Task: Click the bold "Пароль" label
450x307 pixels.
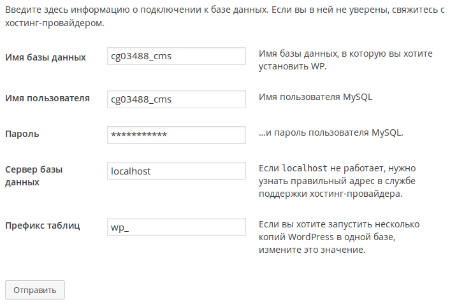Action: (22, 134)
